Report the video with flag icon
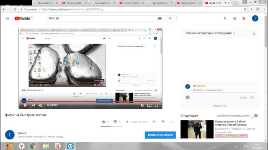 click(163, 122)
